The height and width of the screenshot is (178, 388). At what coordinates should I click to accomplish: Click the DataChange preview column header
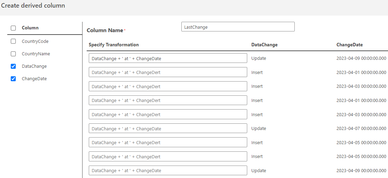point(264,45)
